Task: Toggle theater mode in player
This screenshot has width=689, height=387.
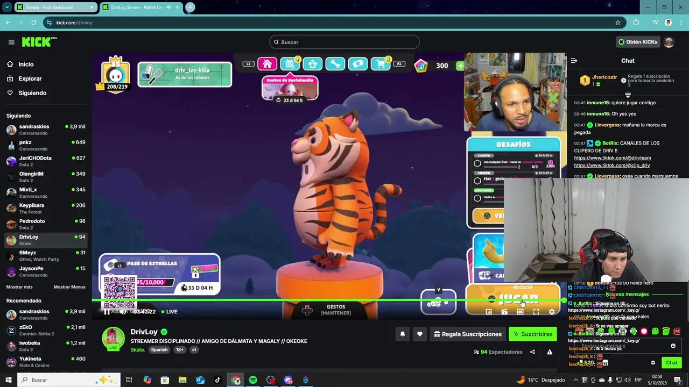Action: click(x=520, y=312)
